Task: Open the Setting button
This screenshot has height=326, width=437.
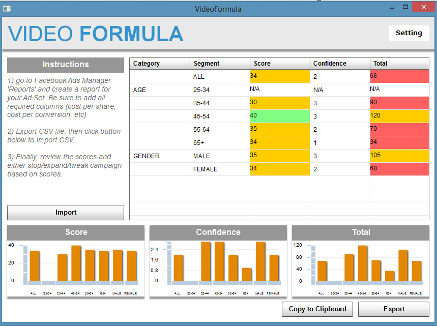Action: [409, 33]
